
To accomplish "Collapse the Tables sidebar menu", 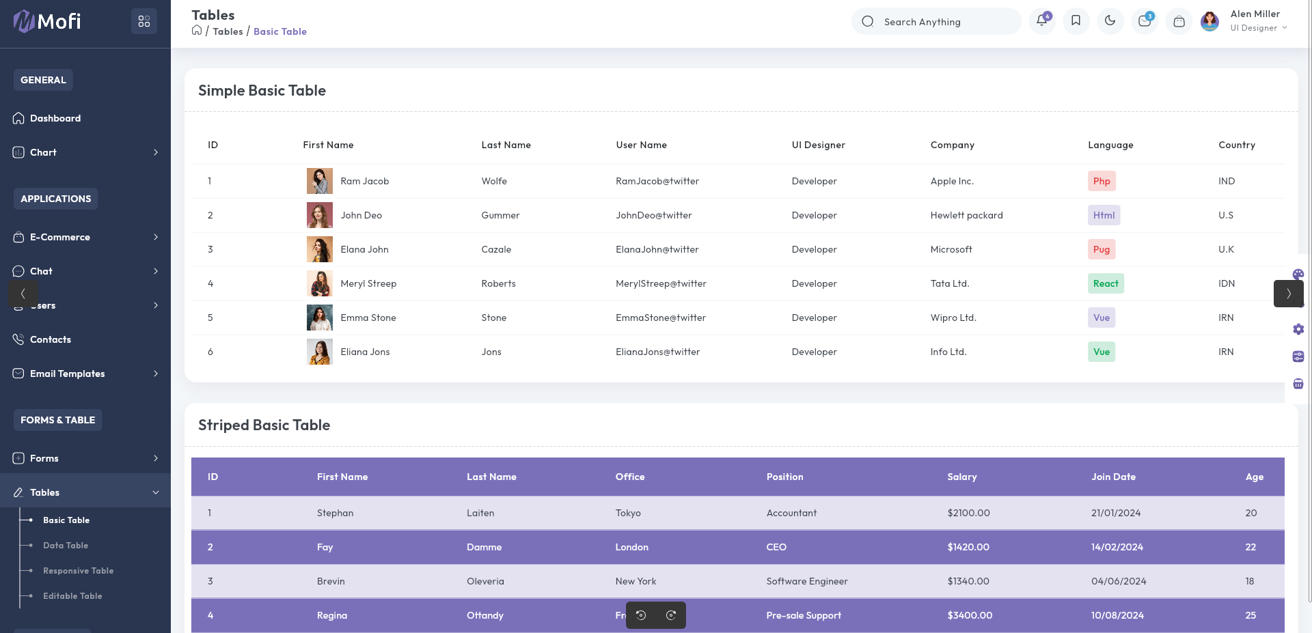I will (85, 492).
